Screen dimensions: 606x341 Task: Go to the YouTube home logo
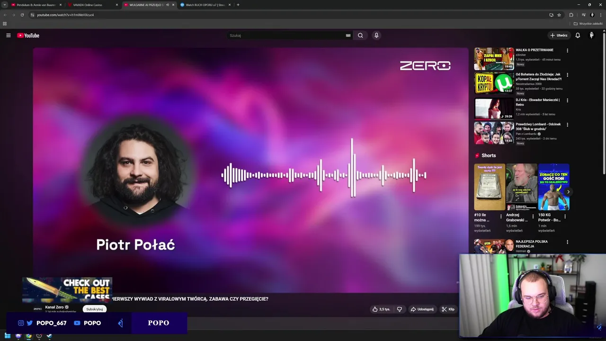28,36
